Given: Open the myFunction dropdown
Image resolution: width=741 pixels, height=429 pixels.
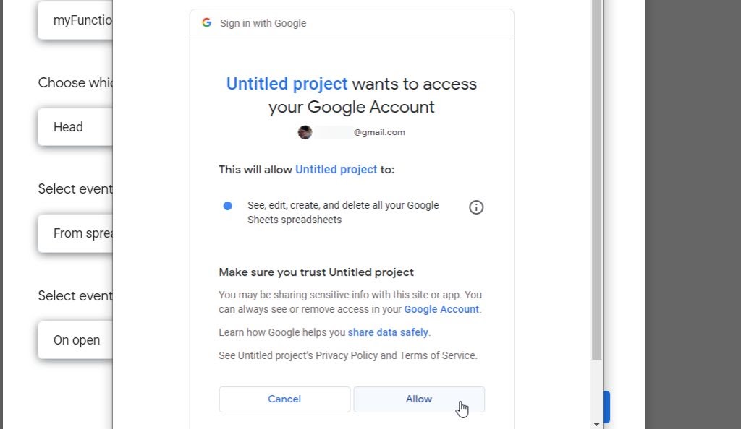Looking at the screenshot, I should 76,20.
